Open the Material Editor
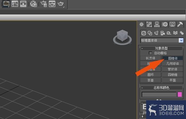This screenshot has height=119, width=186. 33,4
